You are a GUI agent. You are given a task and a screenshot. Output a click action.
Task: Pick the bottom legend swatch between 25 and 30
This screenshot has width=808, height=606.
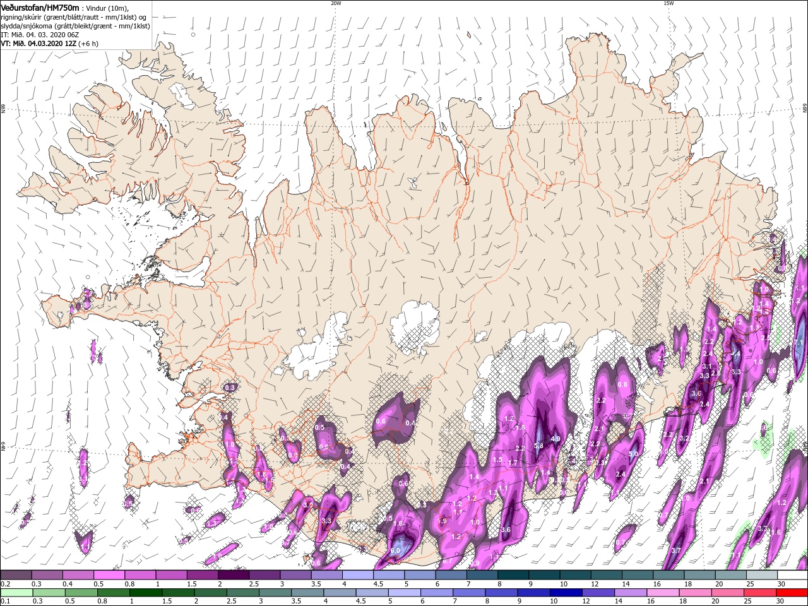761,592
